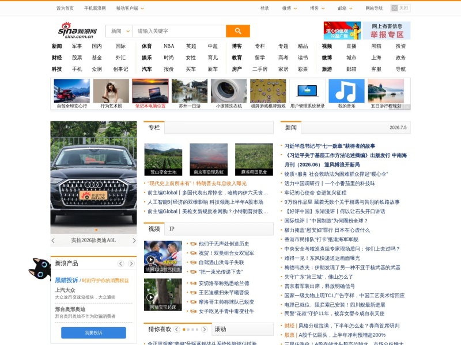The height and width of the screenshot is (345, 461).
Task: Switch to the 视频 tab
Action: [154, 229]
